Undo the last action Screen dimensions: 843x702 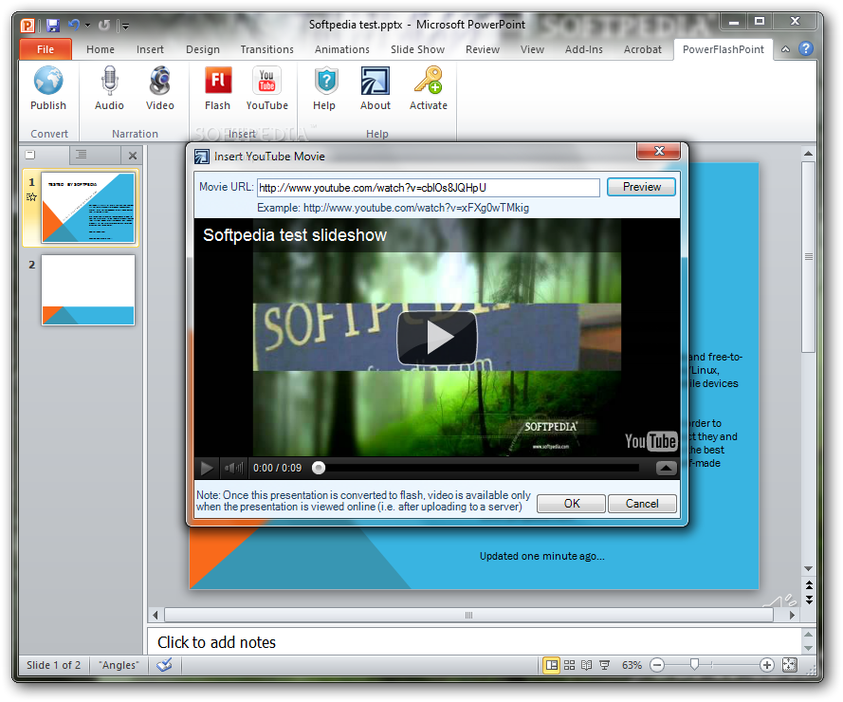pyautogui.click(x=74, y=25)
